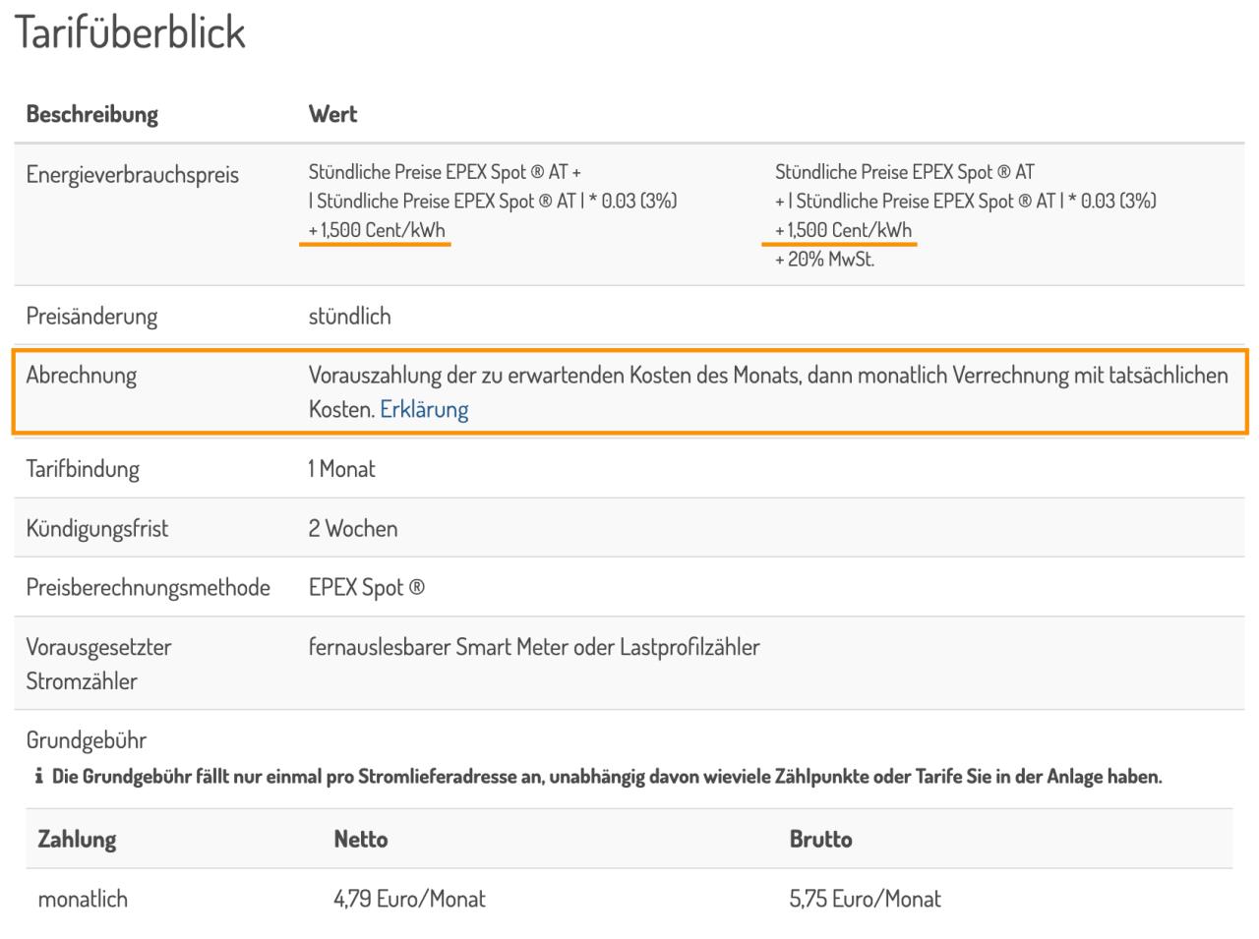
Task: Click the Tarifüberblick heading
Action: pos(130,32)
